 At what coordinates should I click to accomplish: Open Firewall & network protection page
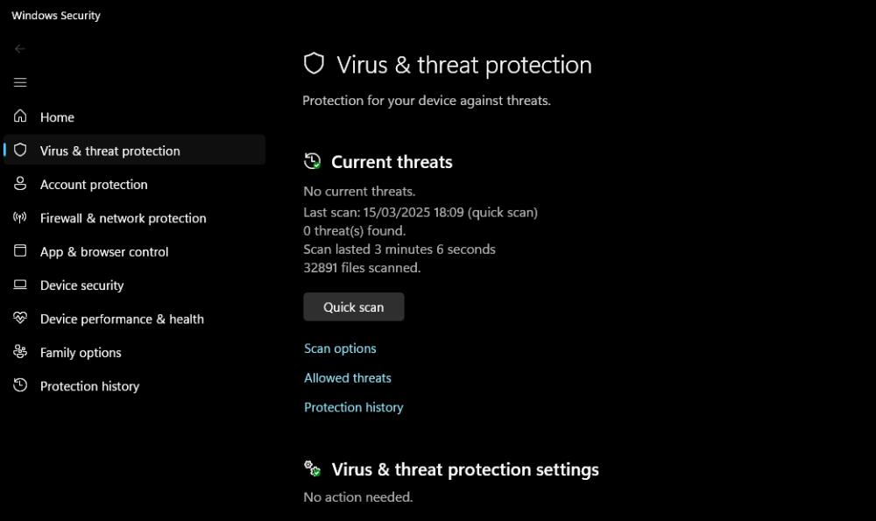click(123, 218)
